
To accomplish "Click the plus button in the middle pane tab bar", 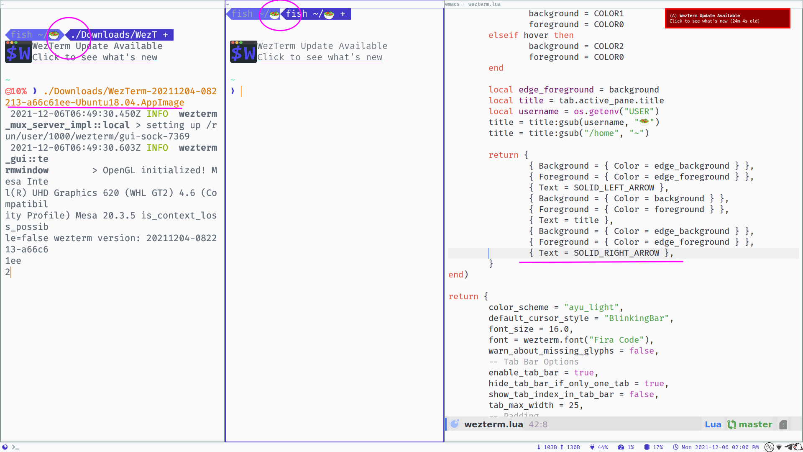I will pyautogui.click(x=343, y=14).
